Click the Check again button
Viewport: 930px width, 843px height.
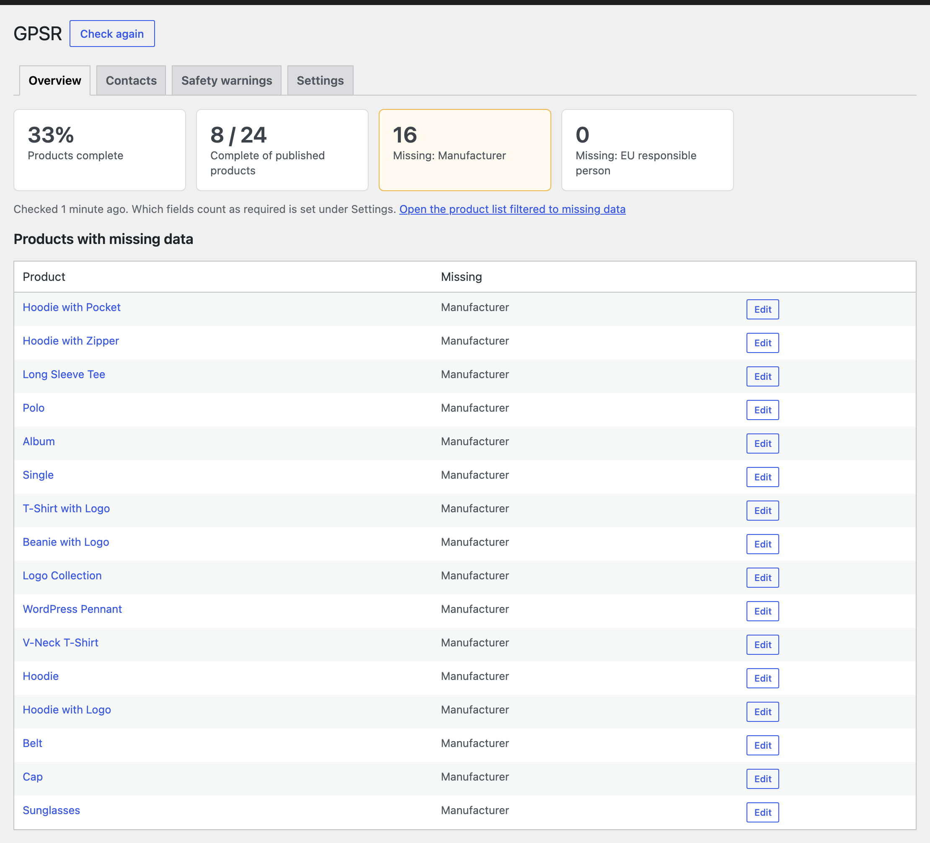pos(112,34)
